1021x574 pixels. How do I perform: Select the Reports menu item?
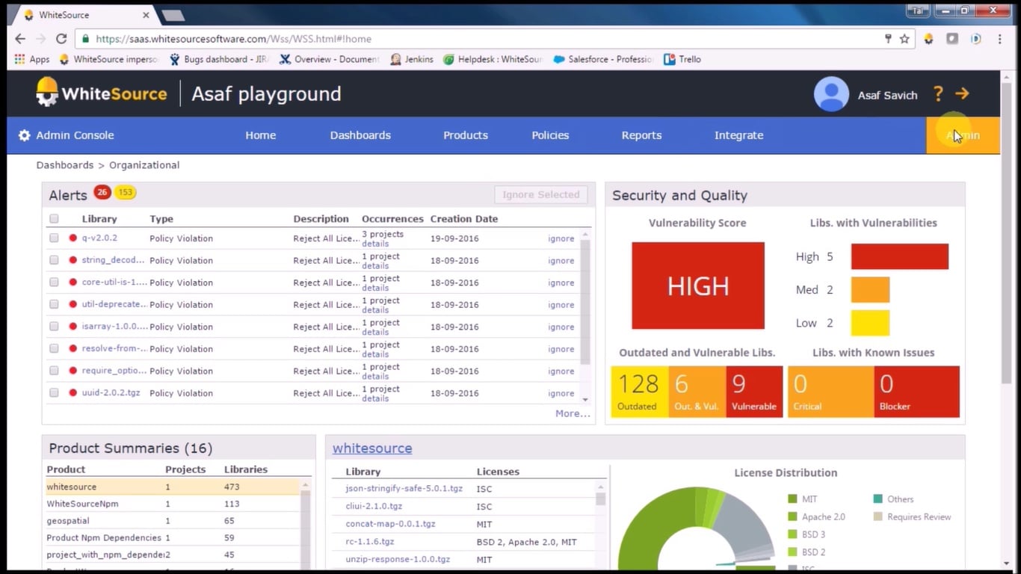(641, 135)
